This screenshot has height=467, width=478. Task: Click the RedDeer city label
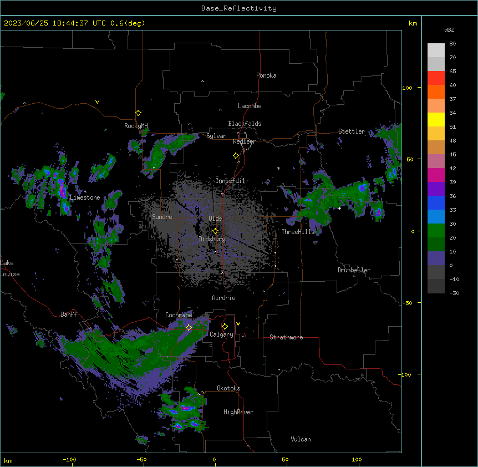pos(244,141)
